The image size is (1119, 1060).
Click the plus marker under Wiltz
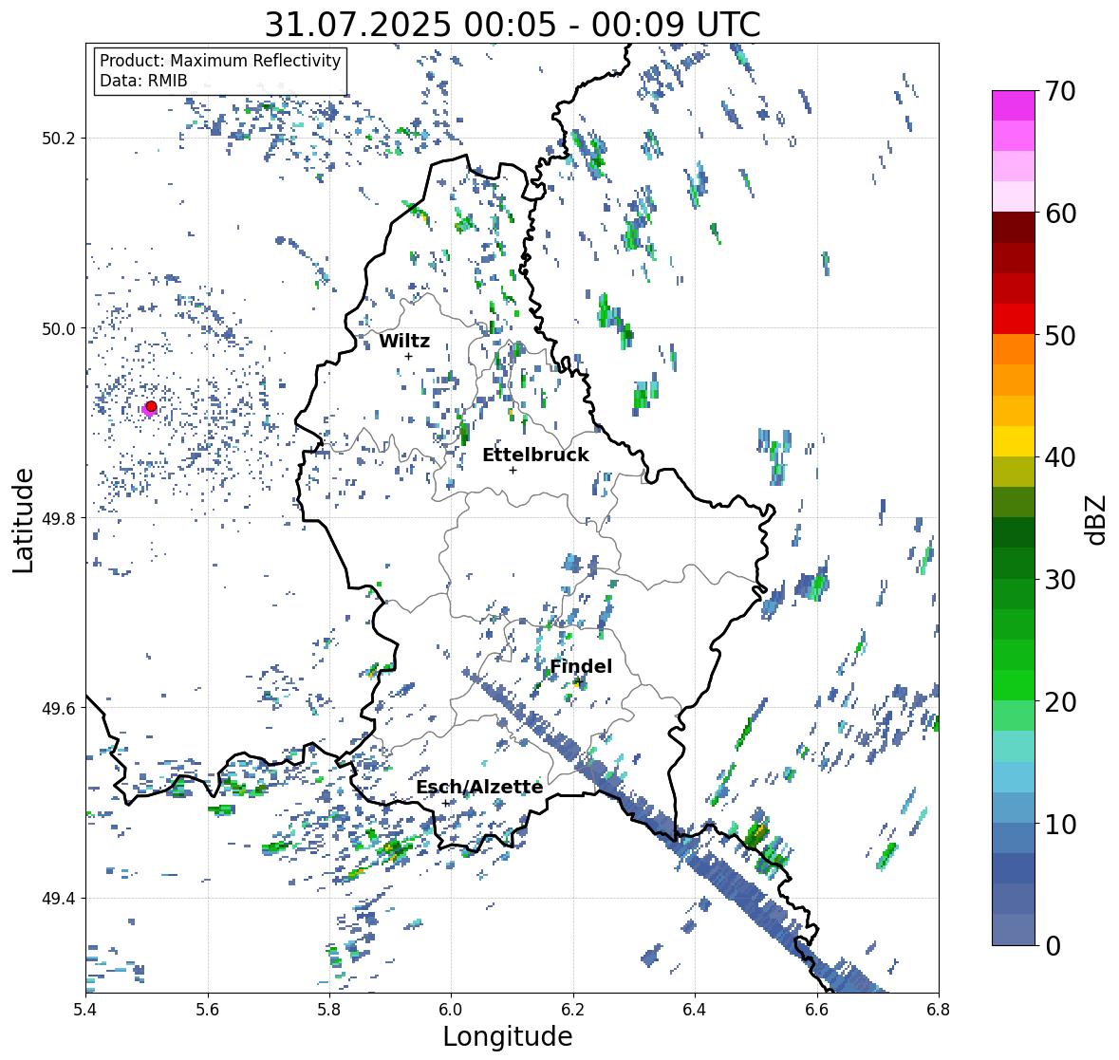(x=408, y=356)
